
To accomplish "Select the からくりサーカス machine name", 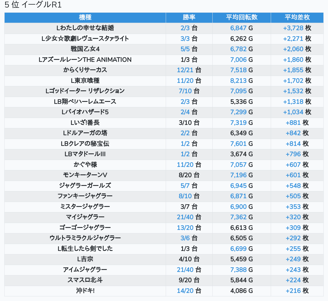I will point(85,70).
